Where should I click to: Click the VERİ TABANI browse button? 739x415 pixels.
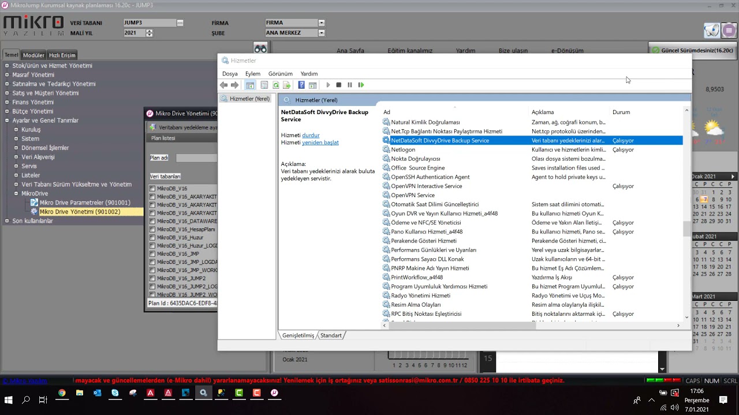tap(180, 23)
